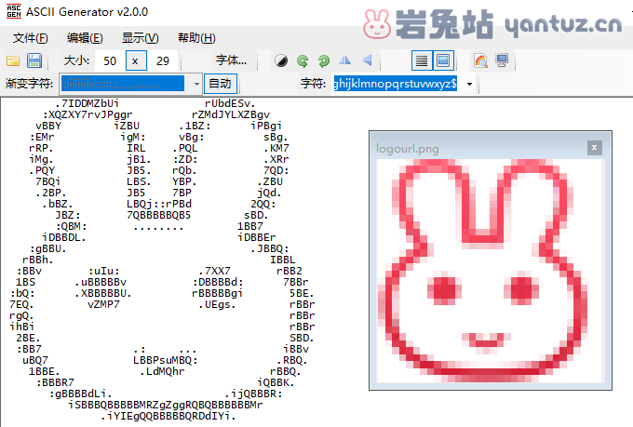The width and height of the screenshot is (633, 427).
Task: Toggle the 'x' size lock button
Action: coord(136,60)
